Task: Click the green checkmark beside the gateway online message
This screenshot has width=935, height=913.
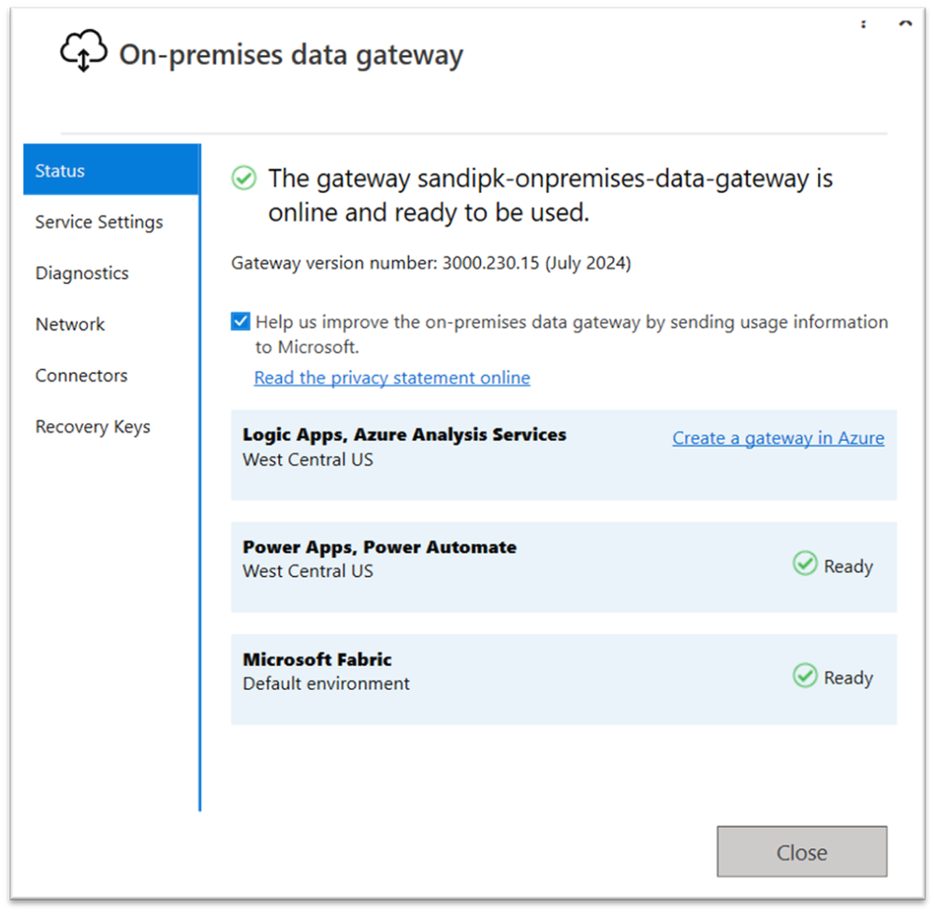Action: tap(243, 178)
